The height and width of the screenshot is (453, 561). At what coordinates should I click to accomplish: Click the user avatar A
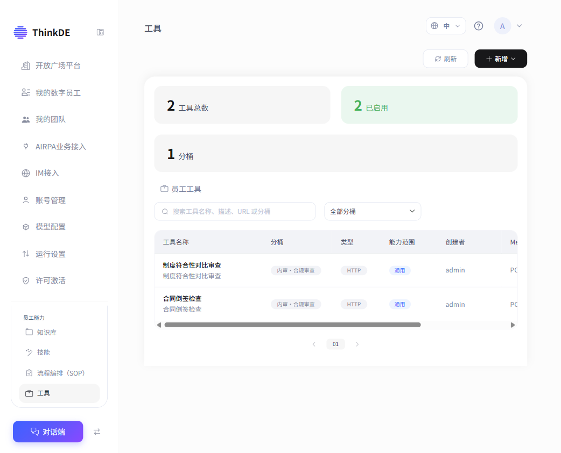click(x=502, y=26)
